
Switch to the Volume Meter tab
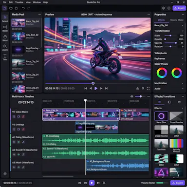click(177, 20)
